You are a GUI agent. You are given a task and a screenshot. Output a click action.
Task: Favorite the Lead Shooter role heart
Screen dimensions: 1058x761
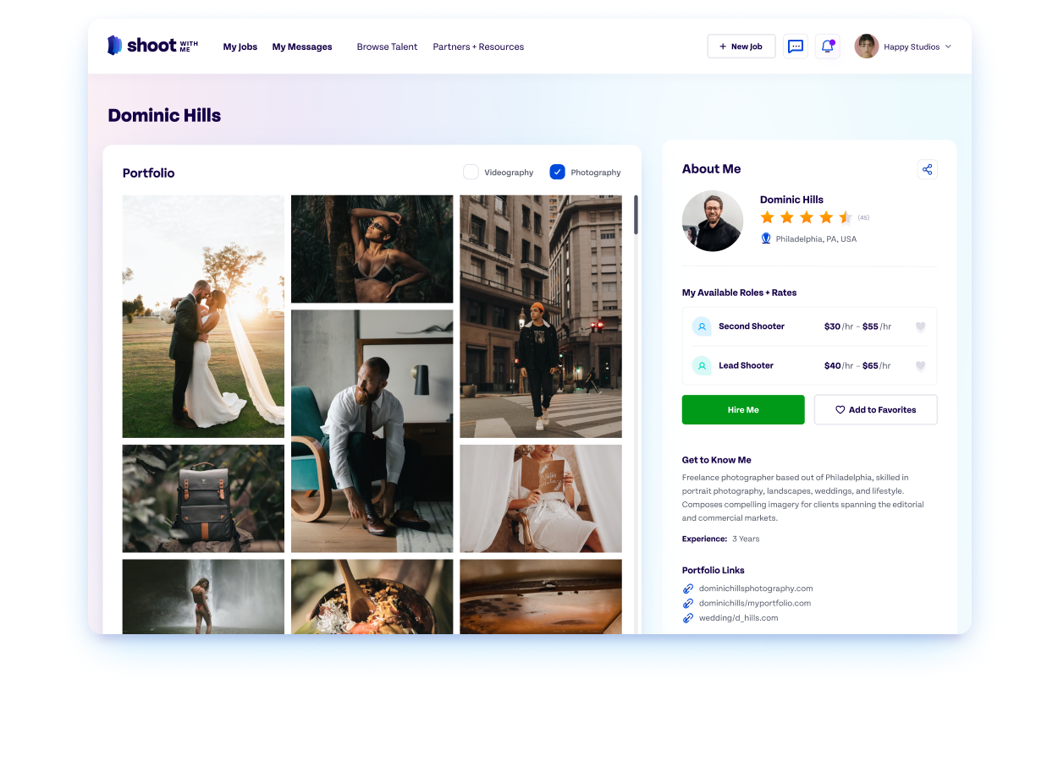920,366
